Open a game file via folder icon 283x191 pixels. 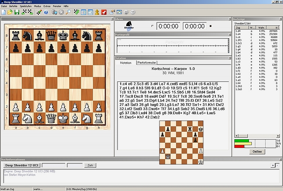click(x=10, y=12)
